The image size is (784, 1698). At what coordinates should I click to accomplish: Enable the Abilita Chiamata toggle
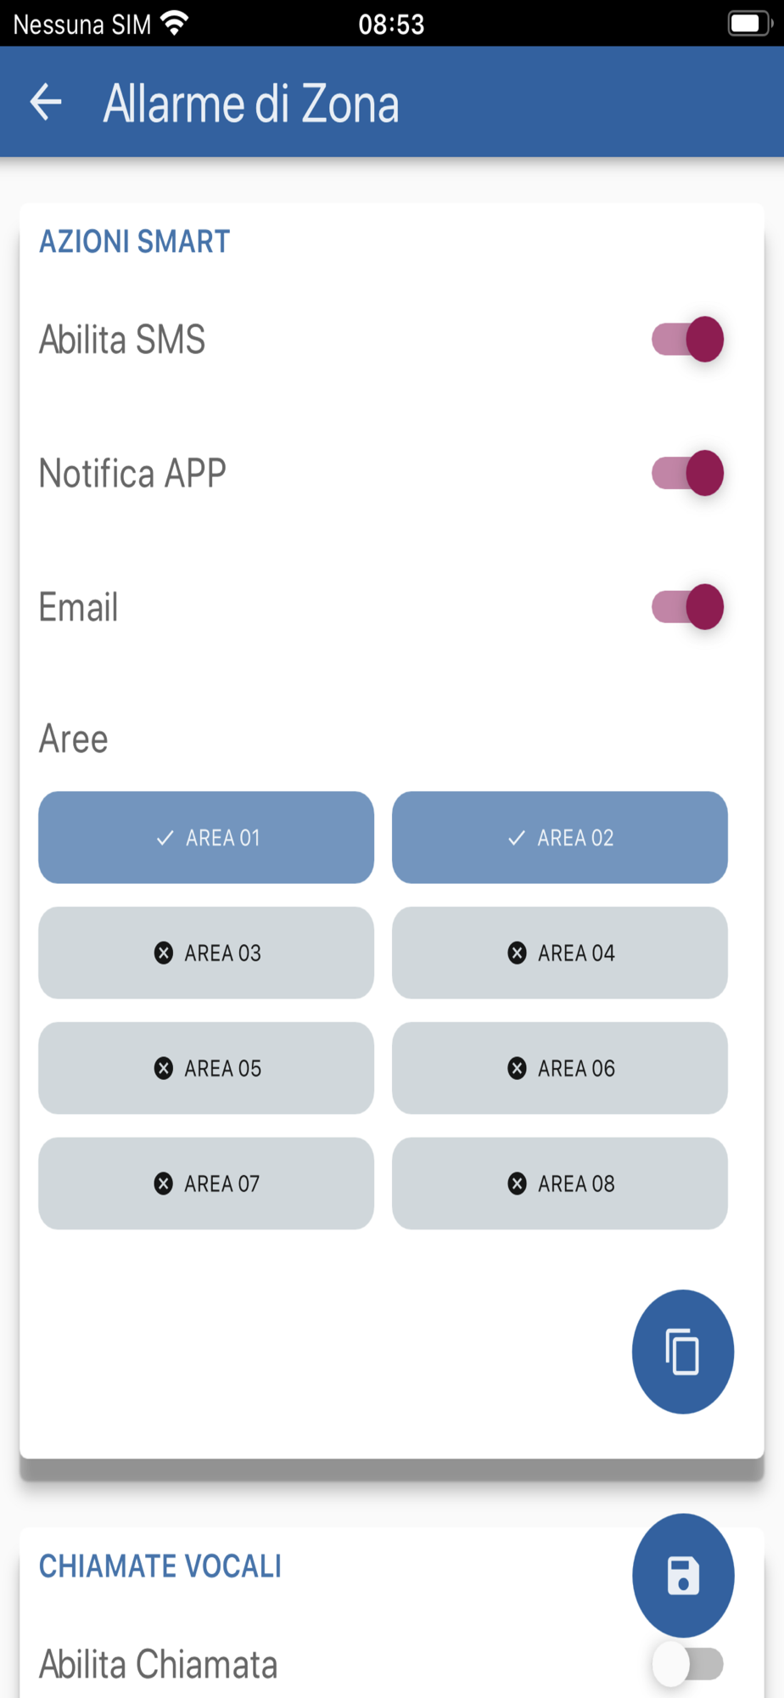click(687, 1664)
